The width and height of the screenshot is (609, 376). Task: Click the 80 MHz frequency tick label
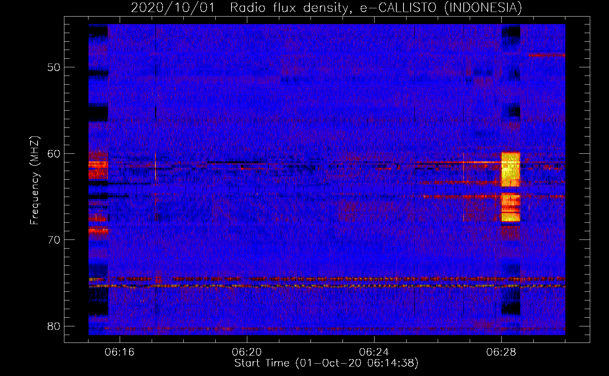[x=54, y=326]
